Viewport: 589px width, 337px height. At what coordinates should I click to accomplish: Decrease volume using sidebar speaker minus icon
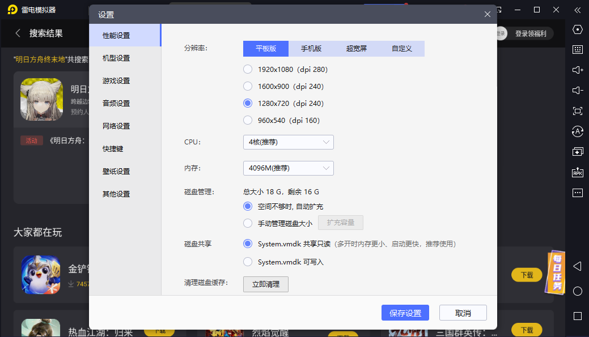coord(577,91)
